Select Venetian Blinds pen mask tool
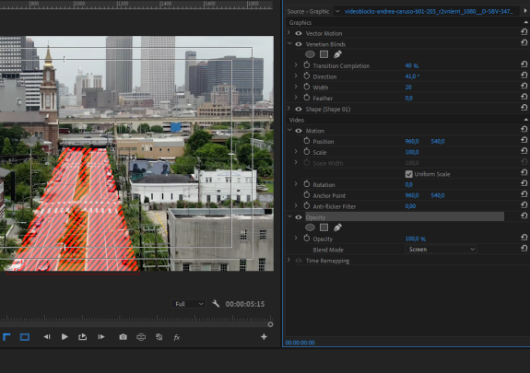The image size is (530, 373). click(337, 54)
